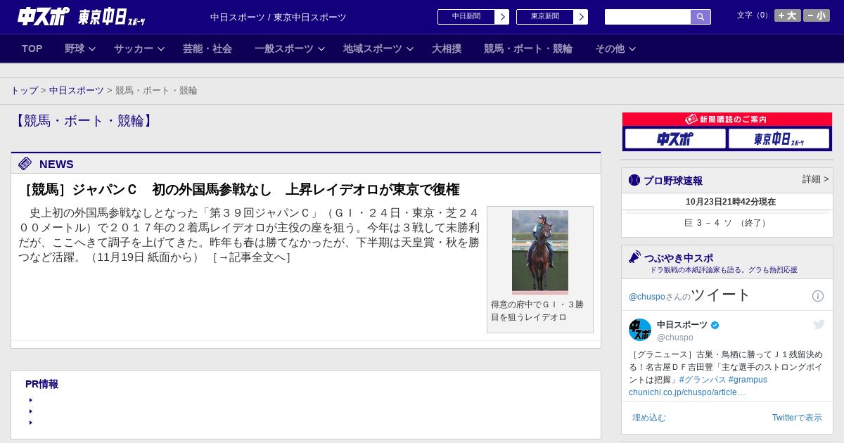Click the 新聞購読のご案内 banner heading

point(727,120)
